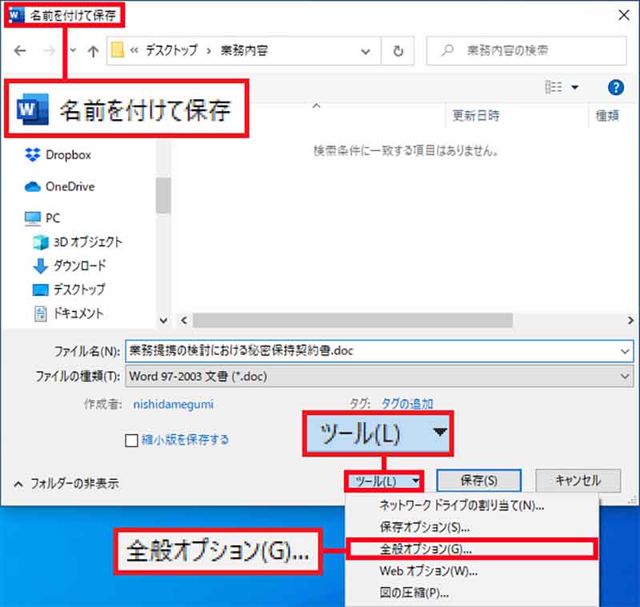
Task: Click the folder icon in address bar
Action: [117, 50]
